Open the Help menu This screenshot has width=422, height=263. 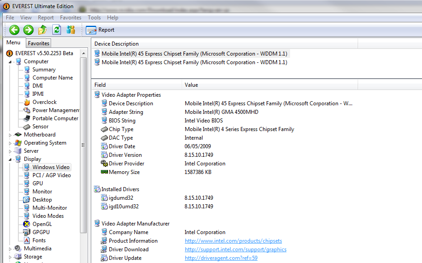pos(113,18)
